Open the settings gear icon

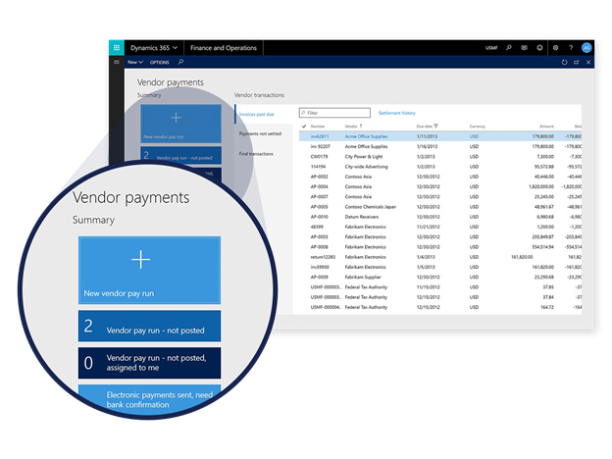[x=555, y=48]
